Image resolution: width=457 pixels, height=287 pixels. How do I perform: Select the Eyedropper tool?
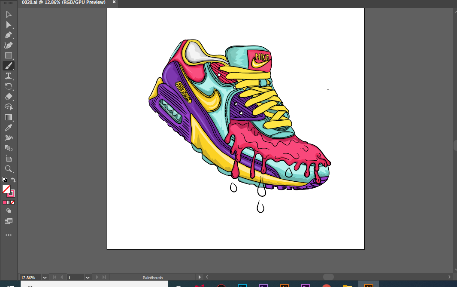tap(9, 128)
